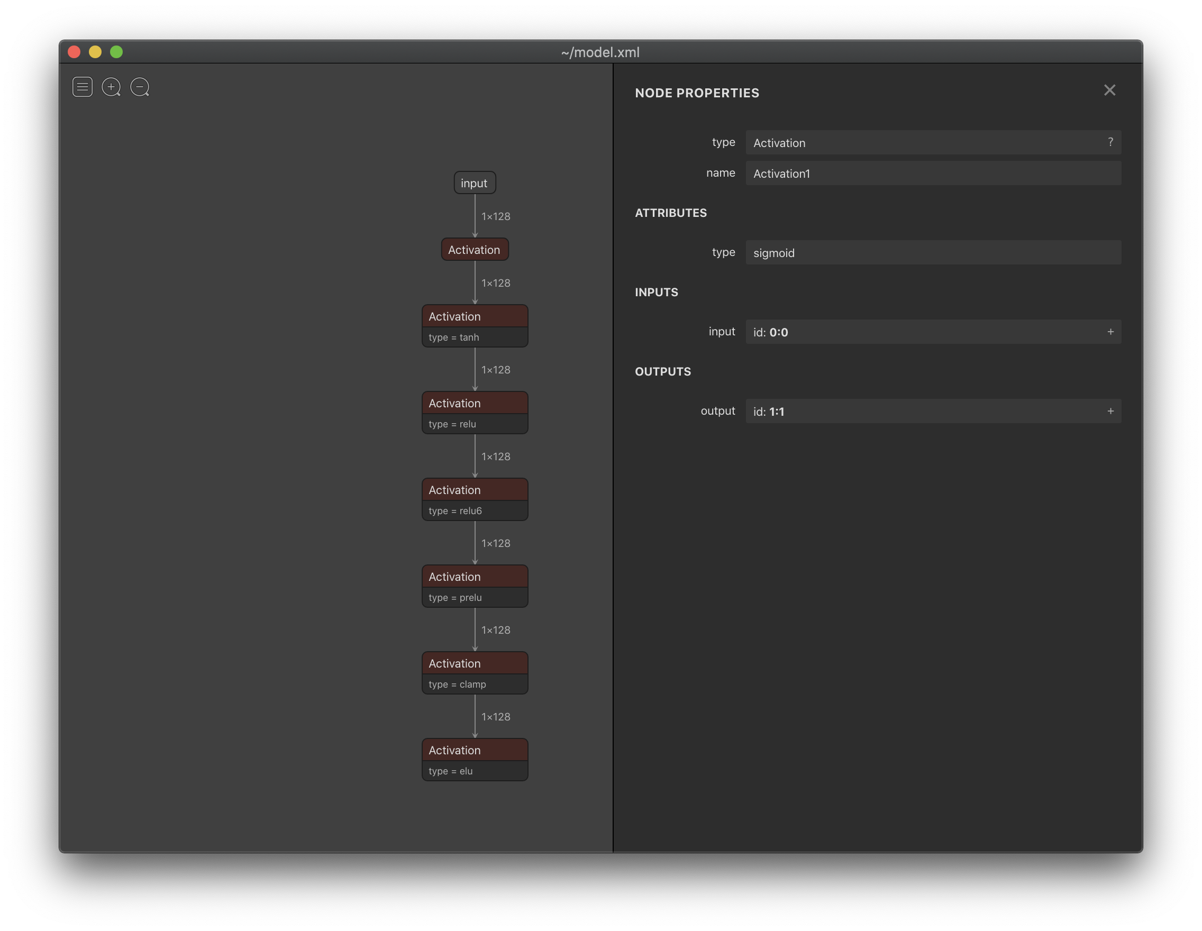Open the sidebar menu
The width and height of the screenshot is (1202, 931).
click(82, 87)
